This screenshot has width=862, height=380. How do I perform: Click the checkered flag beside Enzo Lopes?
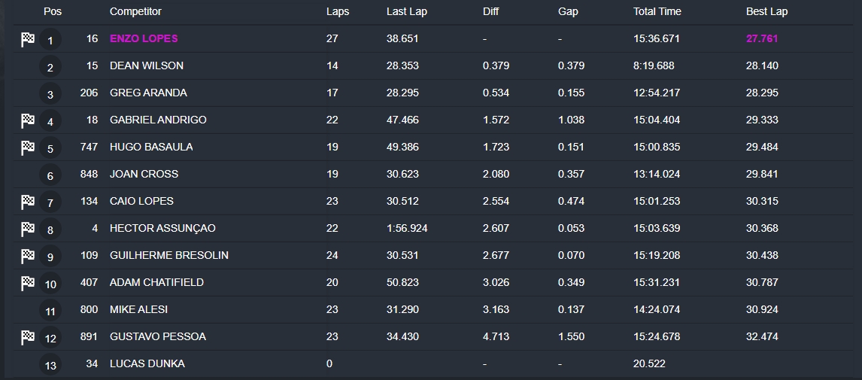click(28, 40)
